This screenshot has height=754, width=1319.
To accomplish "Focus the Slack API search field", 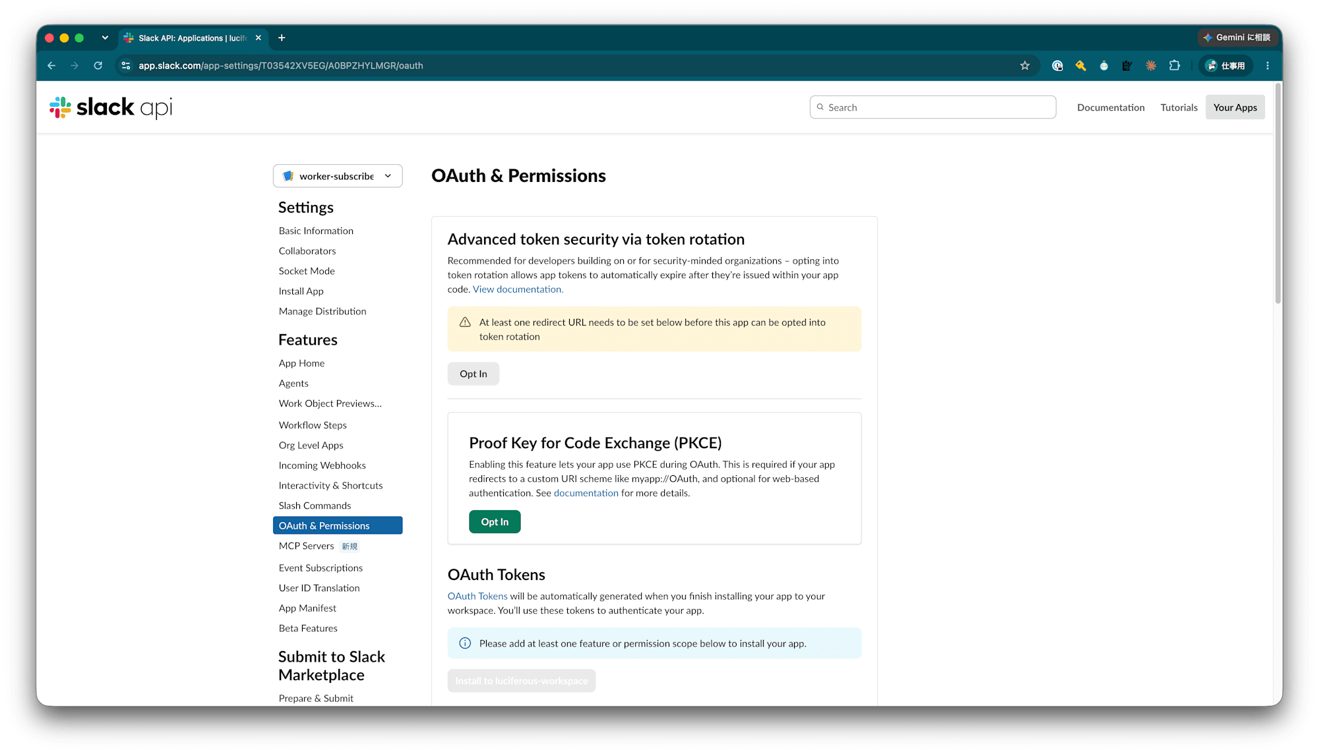I will coord(933,107).
